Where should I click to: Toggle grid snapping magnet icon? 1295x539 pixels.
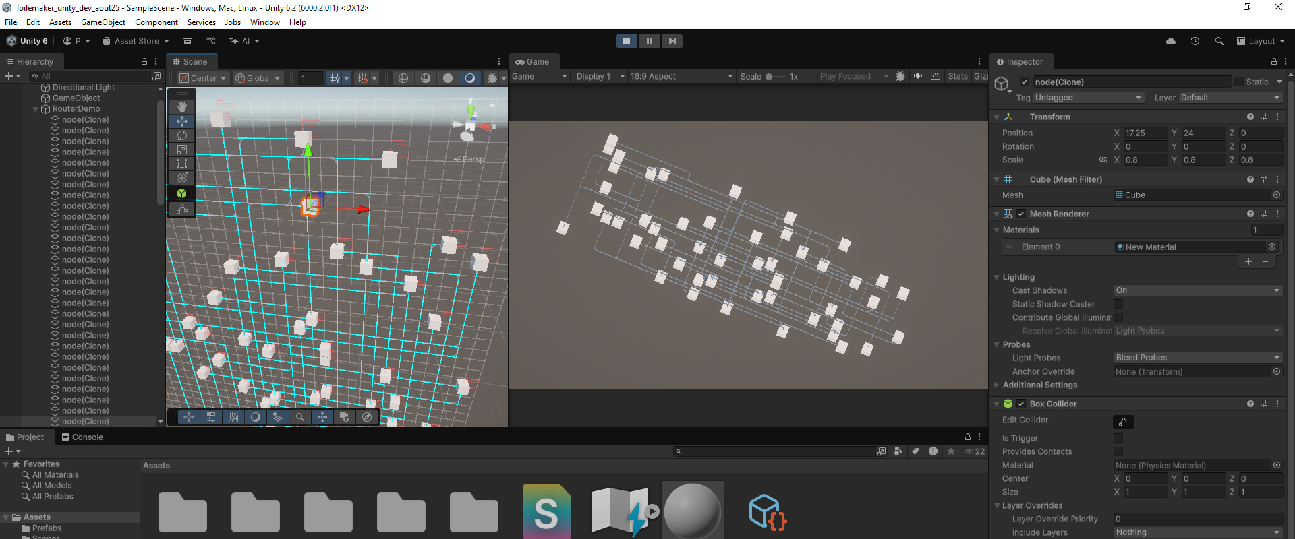pos(362,78)
